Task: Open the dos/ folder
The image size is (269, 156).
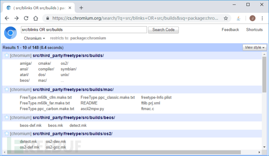Action: [42, 75]
